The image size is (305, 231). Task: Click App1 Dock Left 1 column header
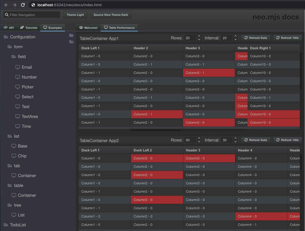pyautogui.click(x=105, y=48)
